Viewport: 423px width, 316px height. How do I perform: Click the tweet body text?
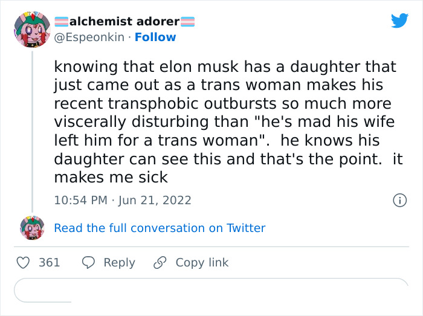[x=224, y=122]
